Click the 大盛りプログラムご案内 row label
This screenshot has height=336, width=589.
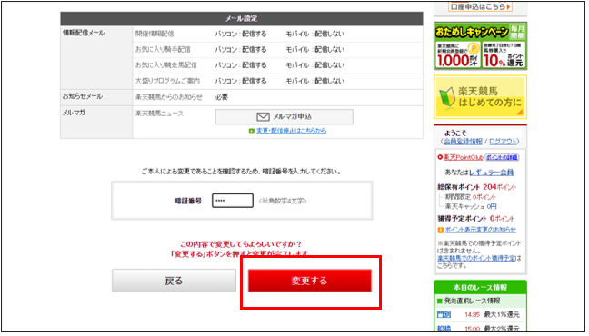click(167, 81)
